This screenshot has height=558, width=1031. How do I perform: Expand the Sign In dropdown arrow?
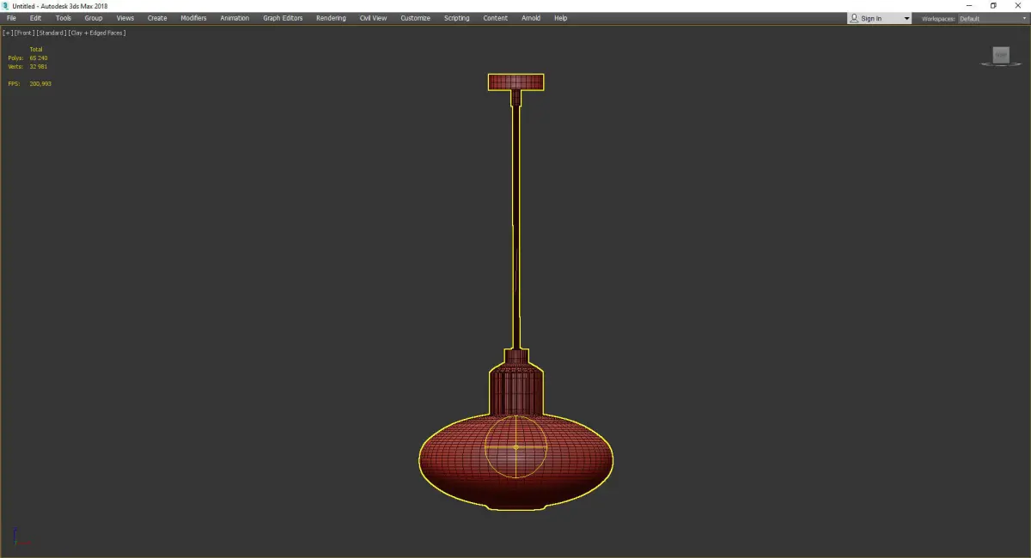[x=906, y=19]
